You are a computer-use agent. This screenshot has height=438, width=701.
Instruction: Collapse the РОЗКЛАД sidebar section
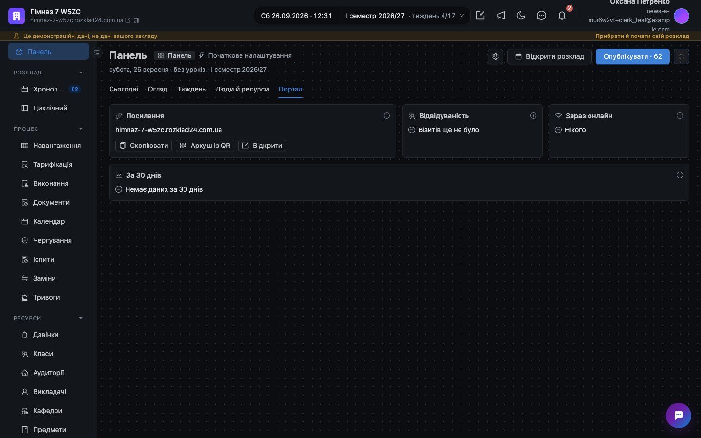pos(81,73)
